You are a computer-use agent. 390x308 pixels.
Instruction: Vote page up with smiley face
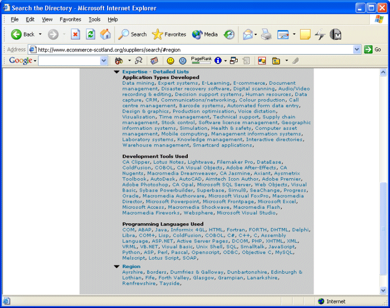(171, 61)
